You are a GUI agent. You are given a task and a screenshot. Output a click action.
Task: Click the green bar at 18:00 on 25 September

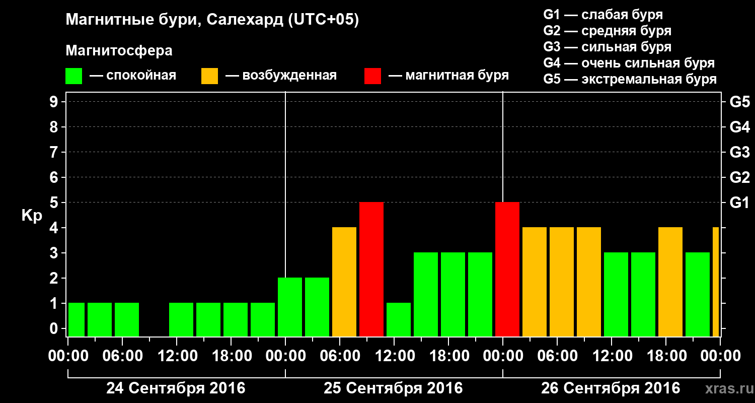coord(453,294)
